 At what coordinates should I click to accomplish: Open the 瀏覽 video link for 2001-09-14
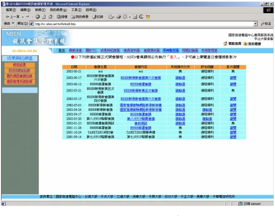[233, 137]
